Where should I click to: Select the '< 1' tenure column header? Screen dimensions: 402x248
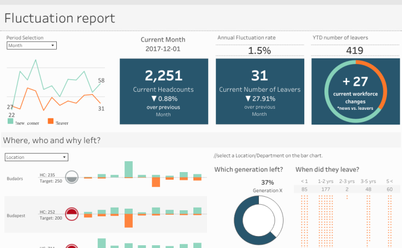click(304, 181)
